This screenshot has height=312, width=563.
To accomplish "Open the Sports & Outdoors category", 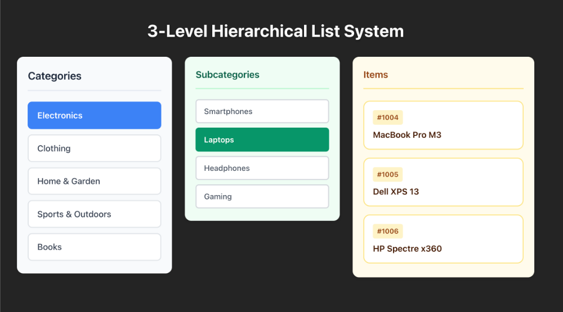I will 95,214.
